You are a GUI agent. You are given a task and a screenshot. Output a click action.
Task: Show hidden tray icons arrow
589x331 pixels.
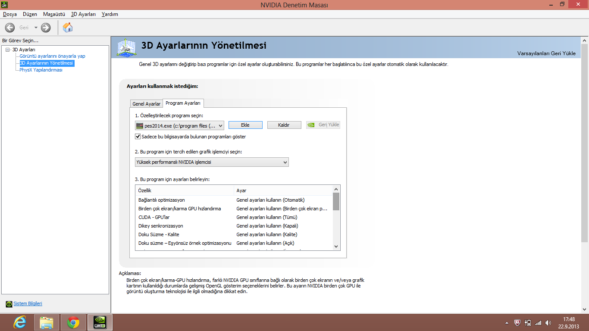[507, 323]
